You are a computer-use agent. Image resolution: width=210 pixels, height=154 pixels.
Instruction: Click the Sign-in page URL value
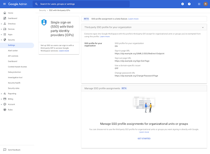click(139, 53)
